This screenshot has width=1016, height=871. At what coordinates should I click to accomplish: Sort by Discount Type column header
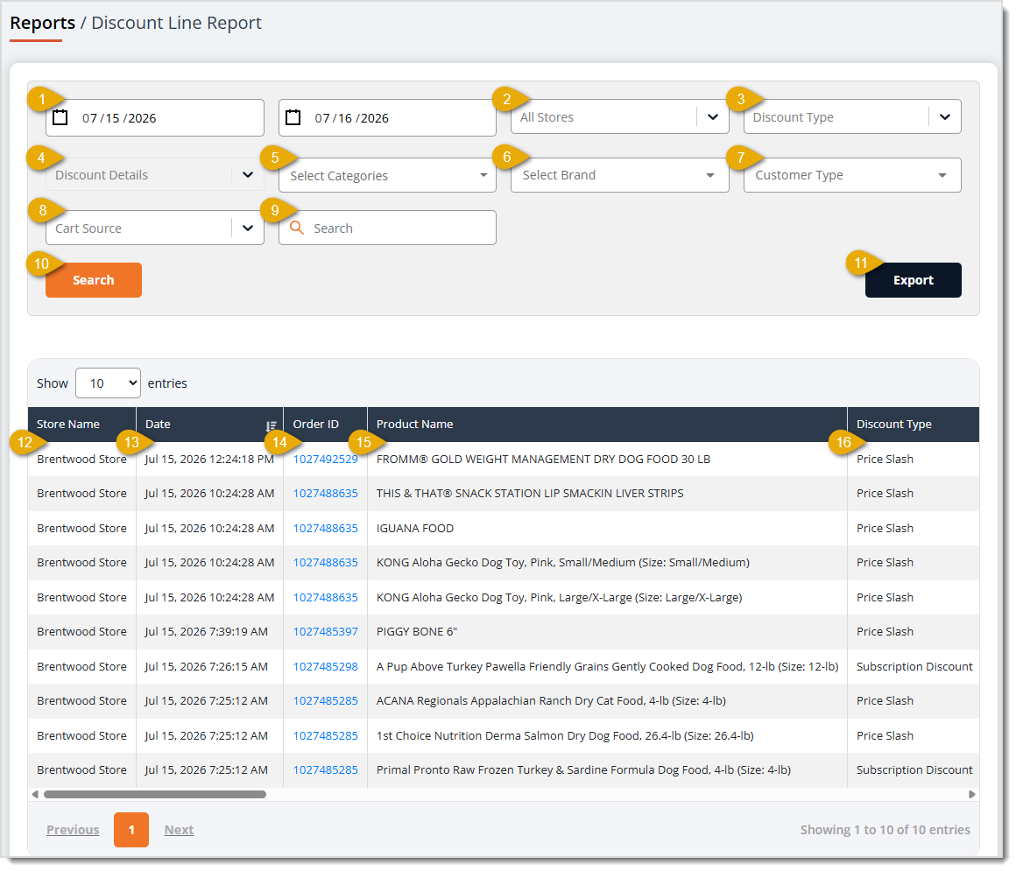pos(913,425)
